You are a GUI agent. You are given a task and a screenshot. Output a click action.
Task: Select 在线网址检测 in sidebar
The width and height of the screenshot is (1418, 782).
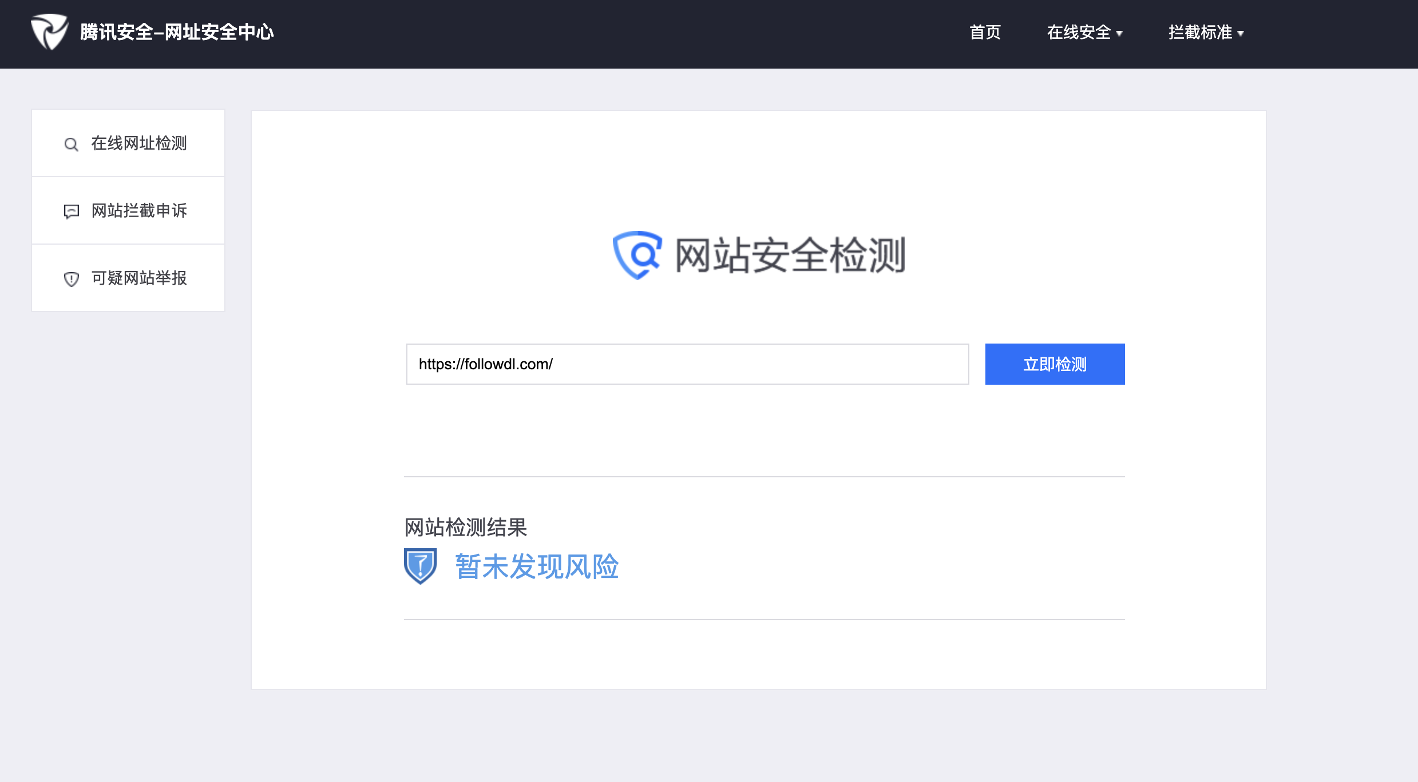[139, 143]
